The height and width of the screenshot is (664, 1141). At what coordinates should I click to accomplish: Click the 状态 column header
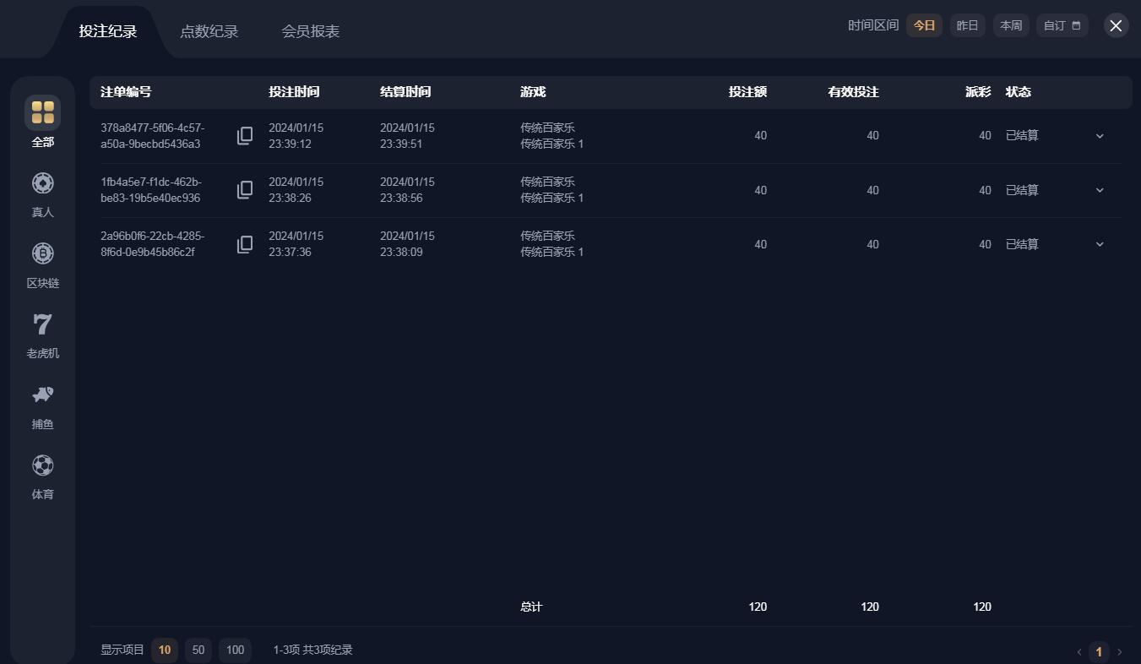coord(1019,92)
